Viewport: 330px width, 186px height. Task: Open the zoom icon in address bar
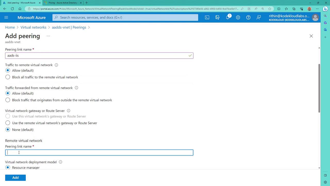click(263, 9)
